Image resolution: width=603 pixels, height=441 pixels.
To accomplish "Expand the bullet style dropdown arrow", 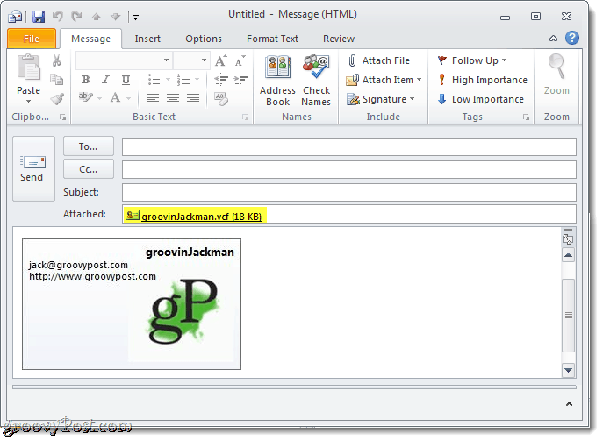I will pyautogui.click(x=168, y=80).
